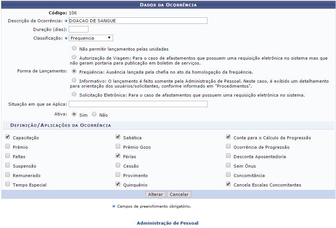The width and height of the screenshot is (336, 228).
Task: Check the Prêmio checkbox
Action: pyautogui.click(x=7, y=146)
